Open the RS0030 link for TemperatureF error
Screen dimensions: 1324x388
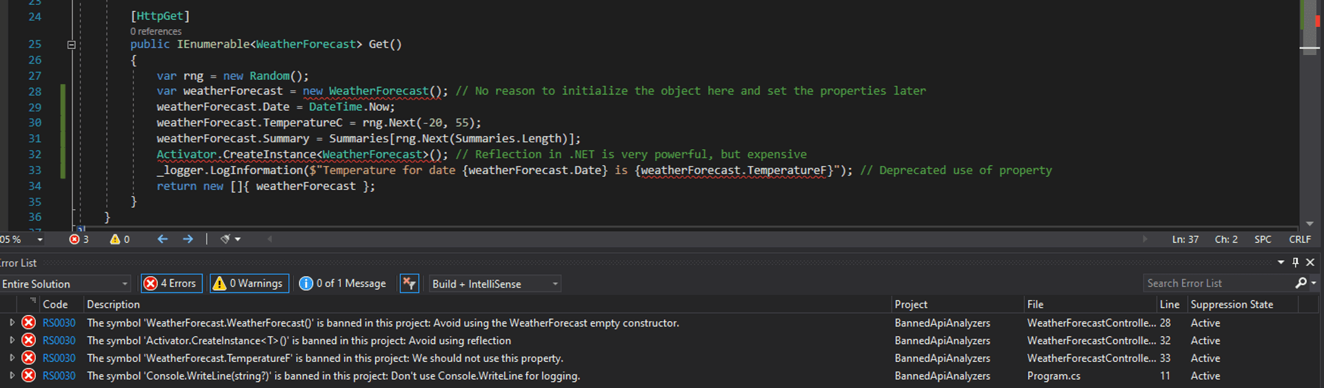[x=59, y=358]
